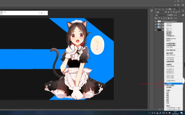The image size is (185, 115).
Task: Click heart favorite icon in music widget
Action: [x=39, y=13]
